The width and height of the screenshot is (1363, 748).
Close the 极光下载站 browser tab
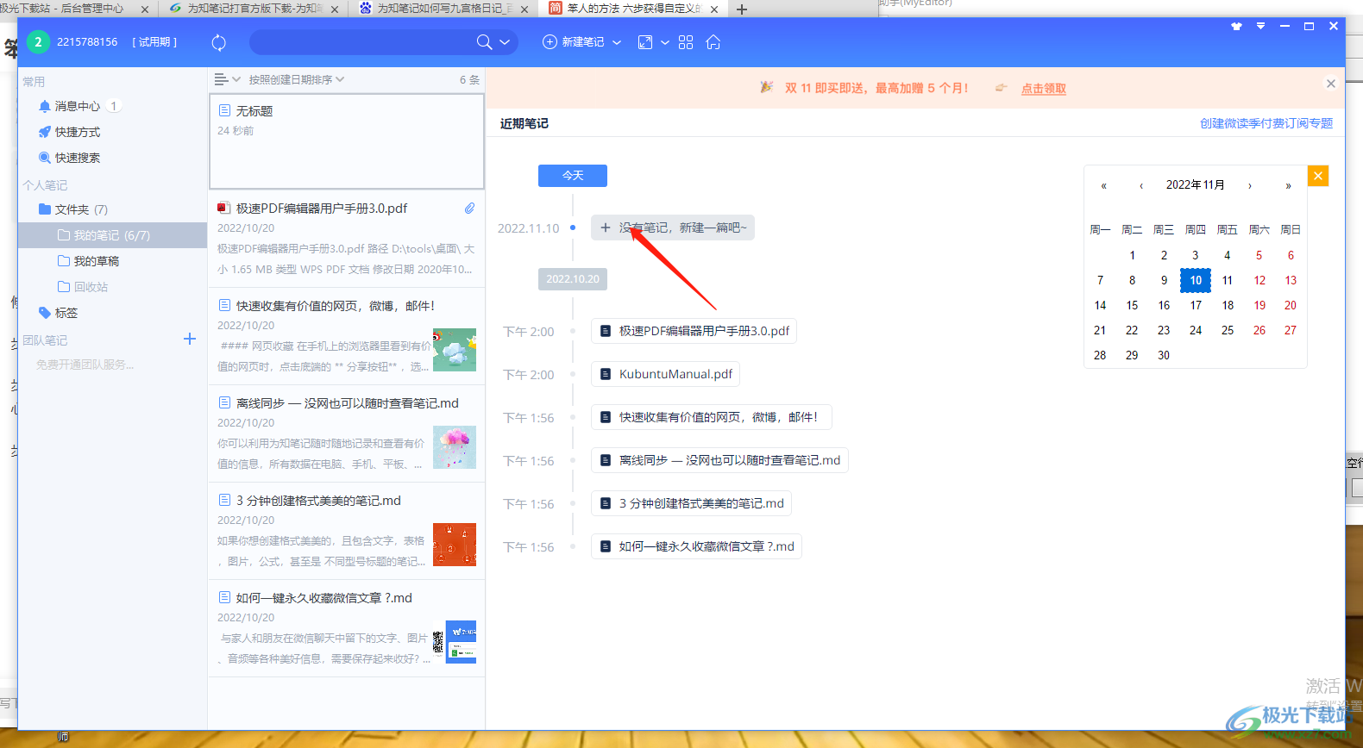144,9
